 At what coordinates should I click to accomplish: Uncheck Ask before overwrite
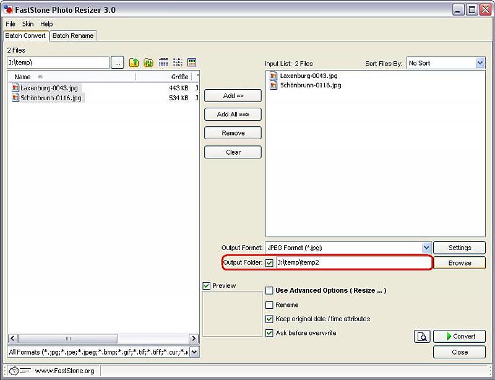click(x=269, y=333)
